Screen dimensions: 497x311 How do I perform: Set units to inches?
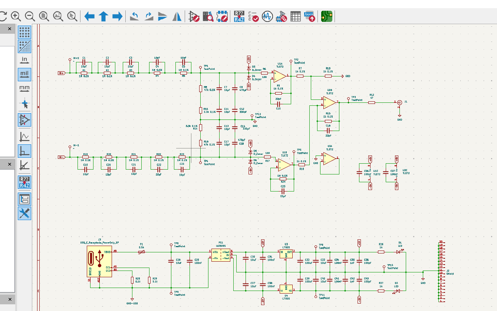coord(24,60)
